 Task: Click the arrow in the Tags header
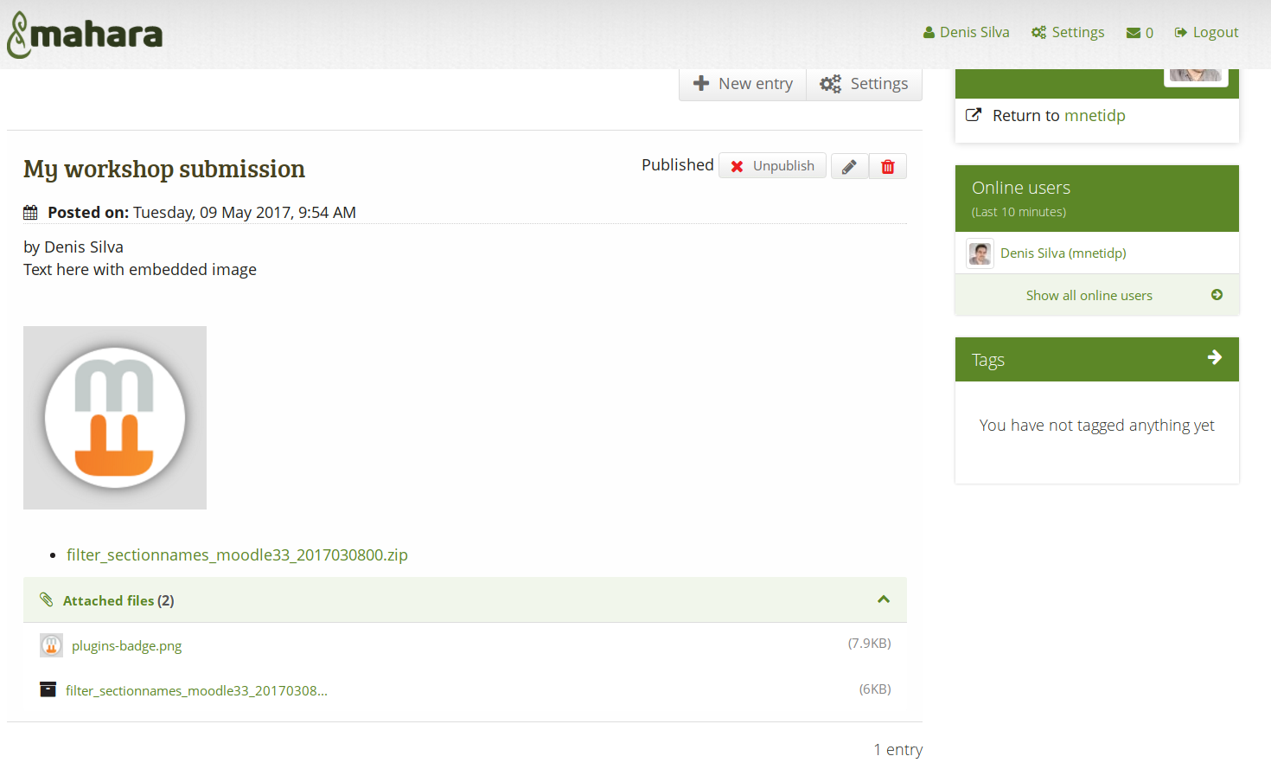pyautogui.click(x=1215, y=357)
